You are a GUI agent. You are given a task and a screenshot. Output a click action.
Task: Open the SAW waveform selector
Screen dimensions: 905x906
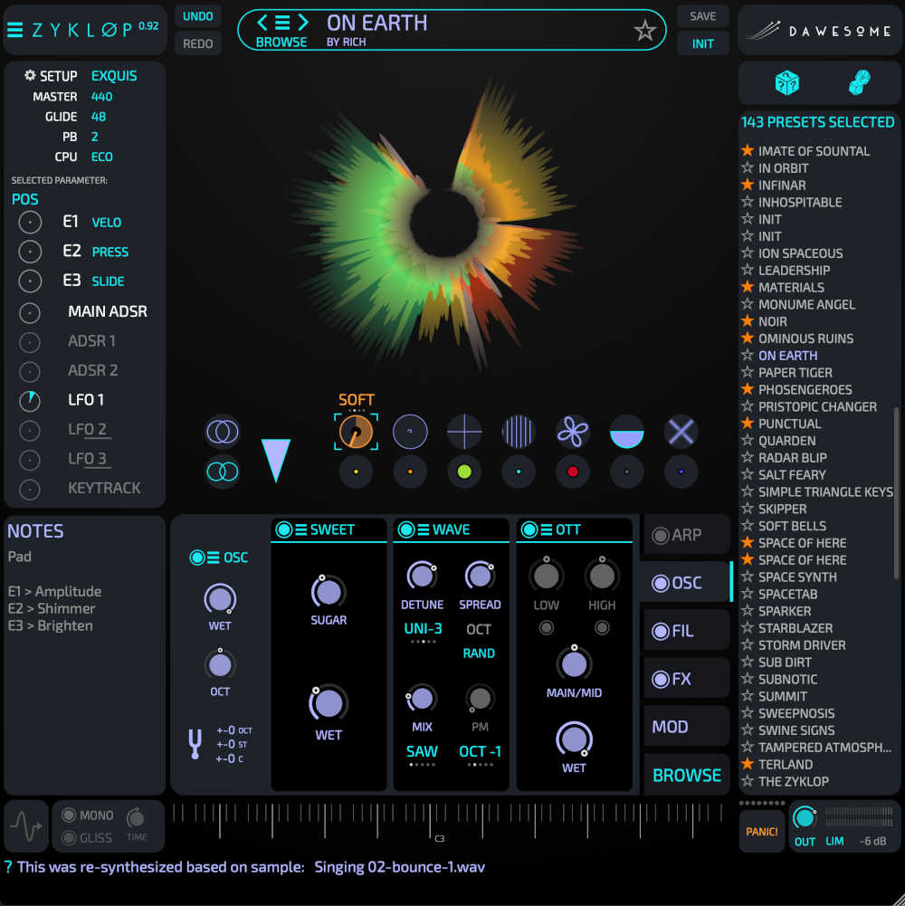pyautogui.click(x=422, y=751)
